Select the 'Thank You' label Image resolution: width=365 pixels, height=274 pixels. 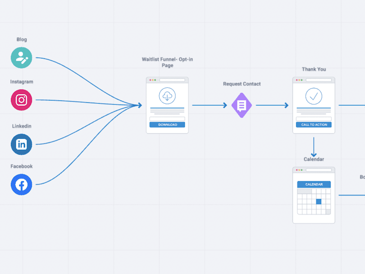point(314,69)
